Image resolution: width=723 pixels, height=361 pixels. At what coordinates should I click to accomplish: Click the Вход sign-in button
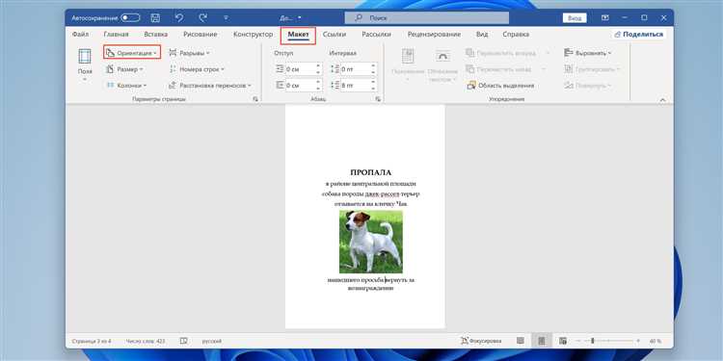click(575, 18)
